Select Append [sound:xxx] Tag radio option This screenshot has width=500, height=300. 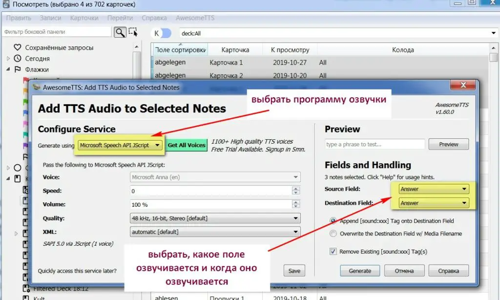tap(333, 221)
